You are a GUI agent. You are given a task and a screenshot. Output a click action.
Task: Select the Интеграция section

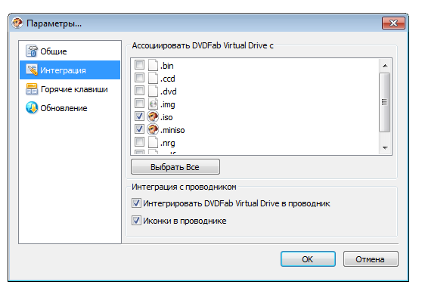pos(70,70)
